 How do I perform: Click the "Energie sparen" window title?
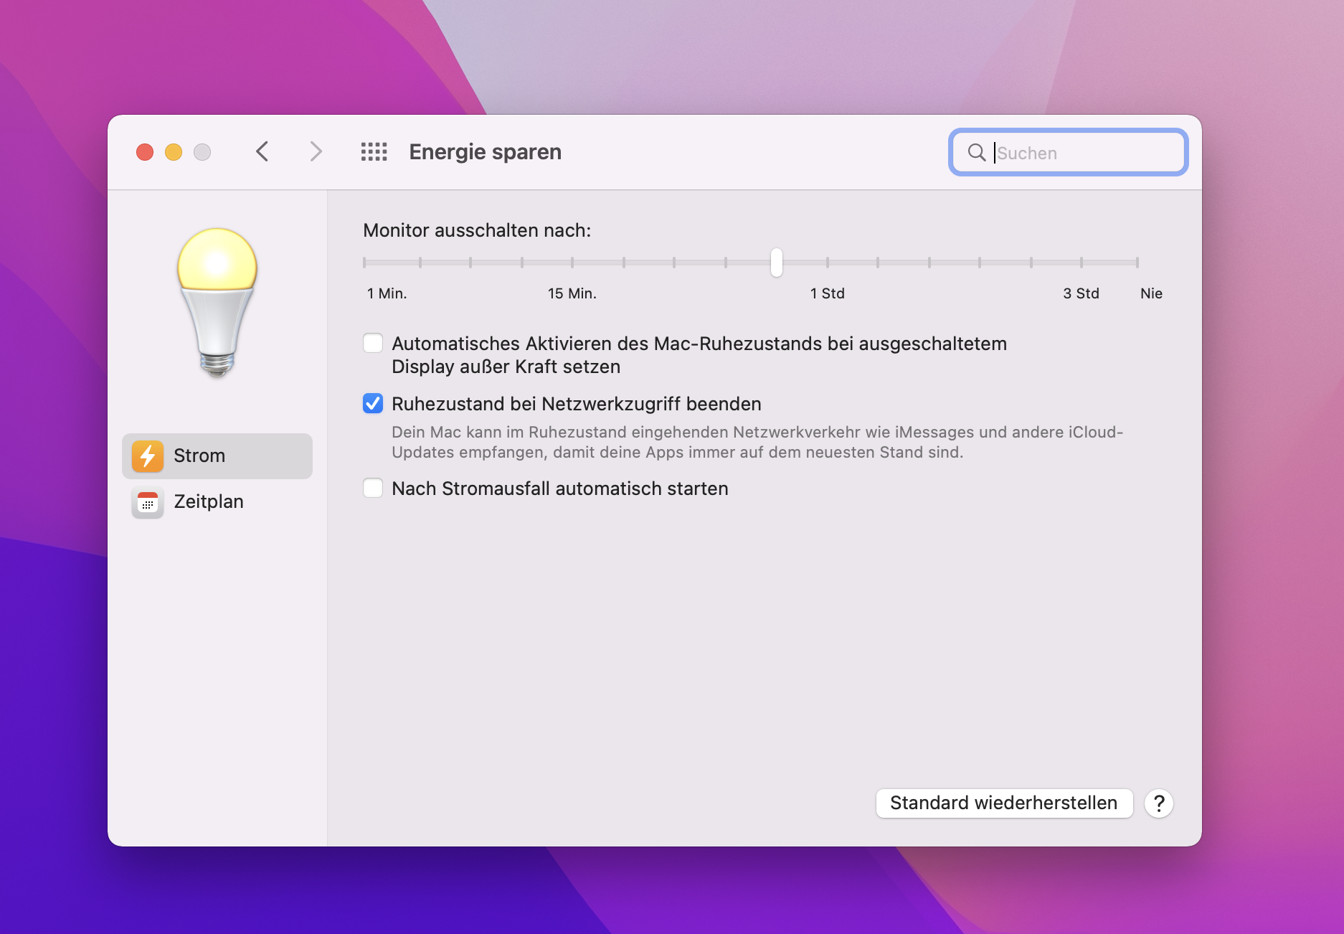pyautogui.click(x=486, y=152)
